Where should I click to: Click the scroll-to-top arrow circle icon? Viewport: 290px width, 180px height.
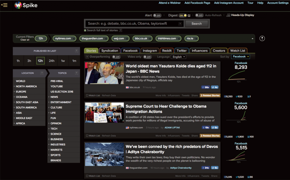pyautogui.click(x=262, y=38)
